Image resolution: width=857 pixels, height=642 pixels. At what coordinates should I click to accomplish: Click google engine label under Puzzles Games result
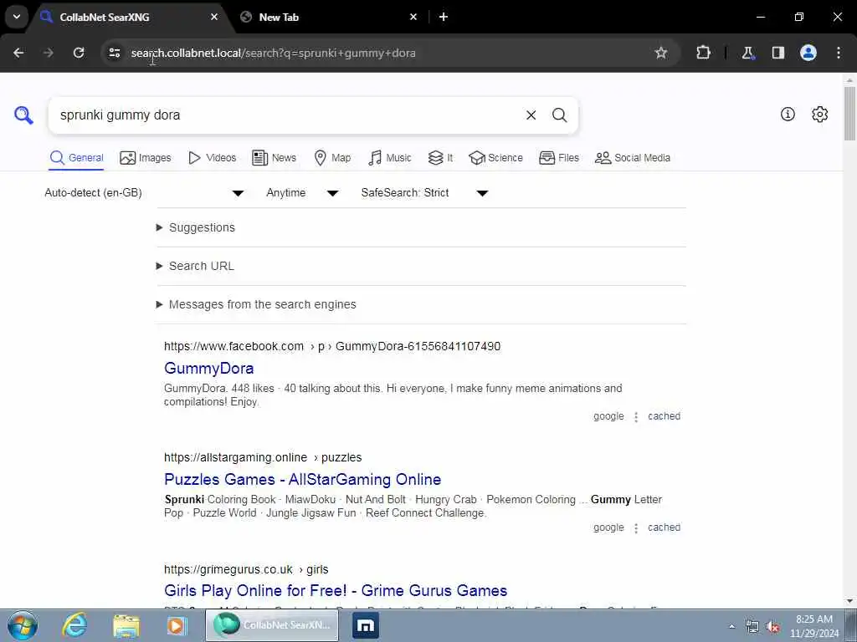click(x=608, y=527)
